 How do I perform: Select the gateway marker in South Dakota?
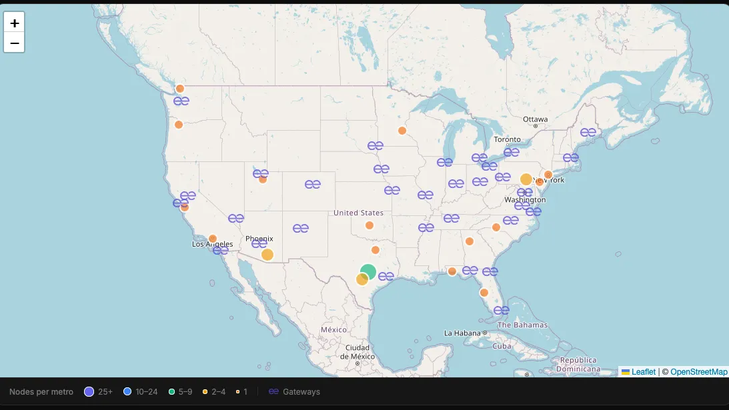click(376, 145)
